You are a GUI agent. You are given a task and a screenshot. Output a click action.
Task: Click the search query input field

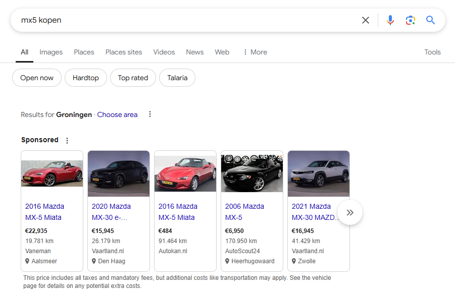coord(187,20)
